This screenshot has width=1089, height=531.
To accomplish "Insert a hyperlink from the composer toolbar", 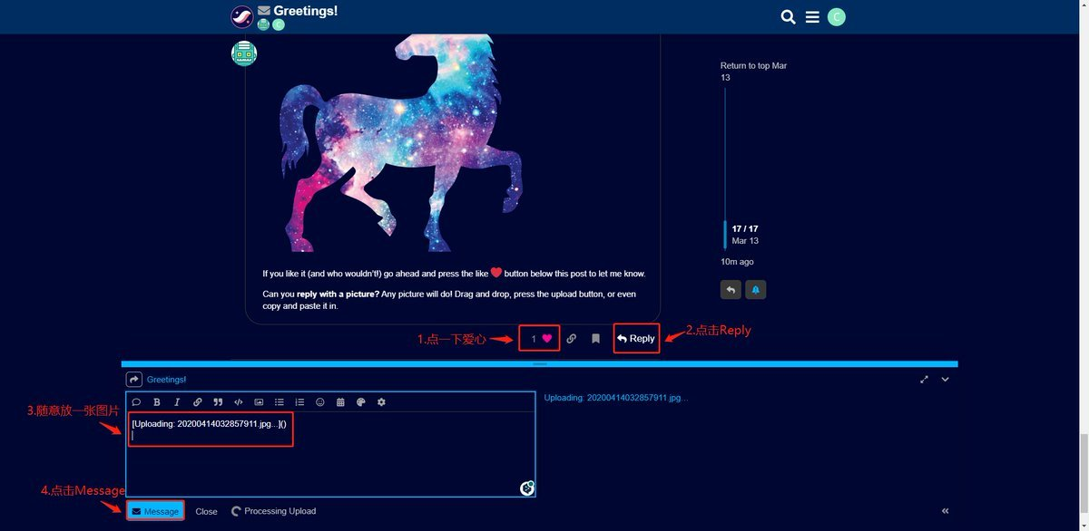I will [x=198, y=402].
